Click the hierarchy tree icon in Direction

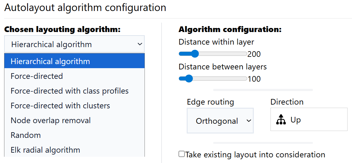[281, 120]
